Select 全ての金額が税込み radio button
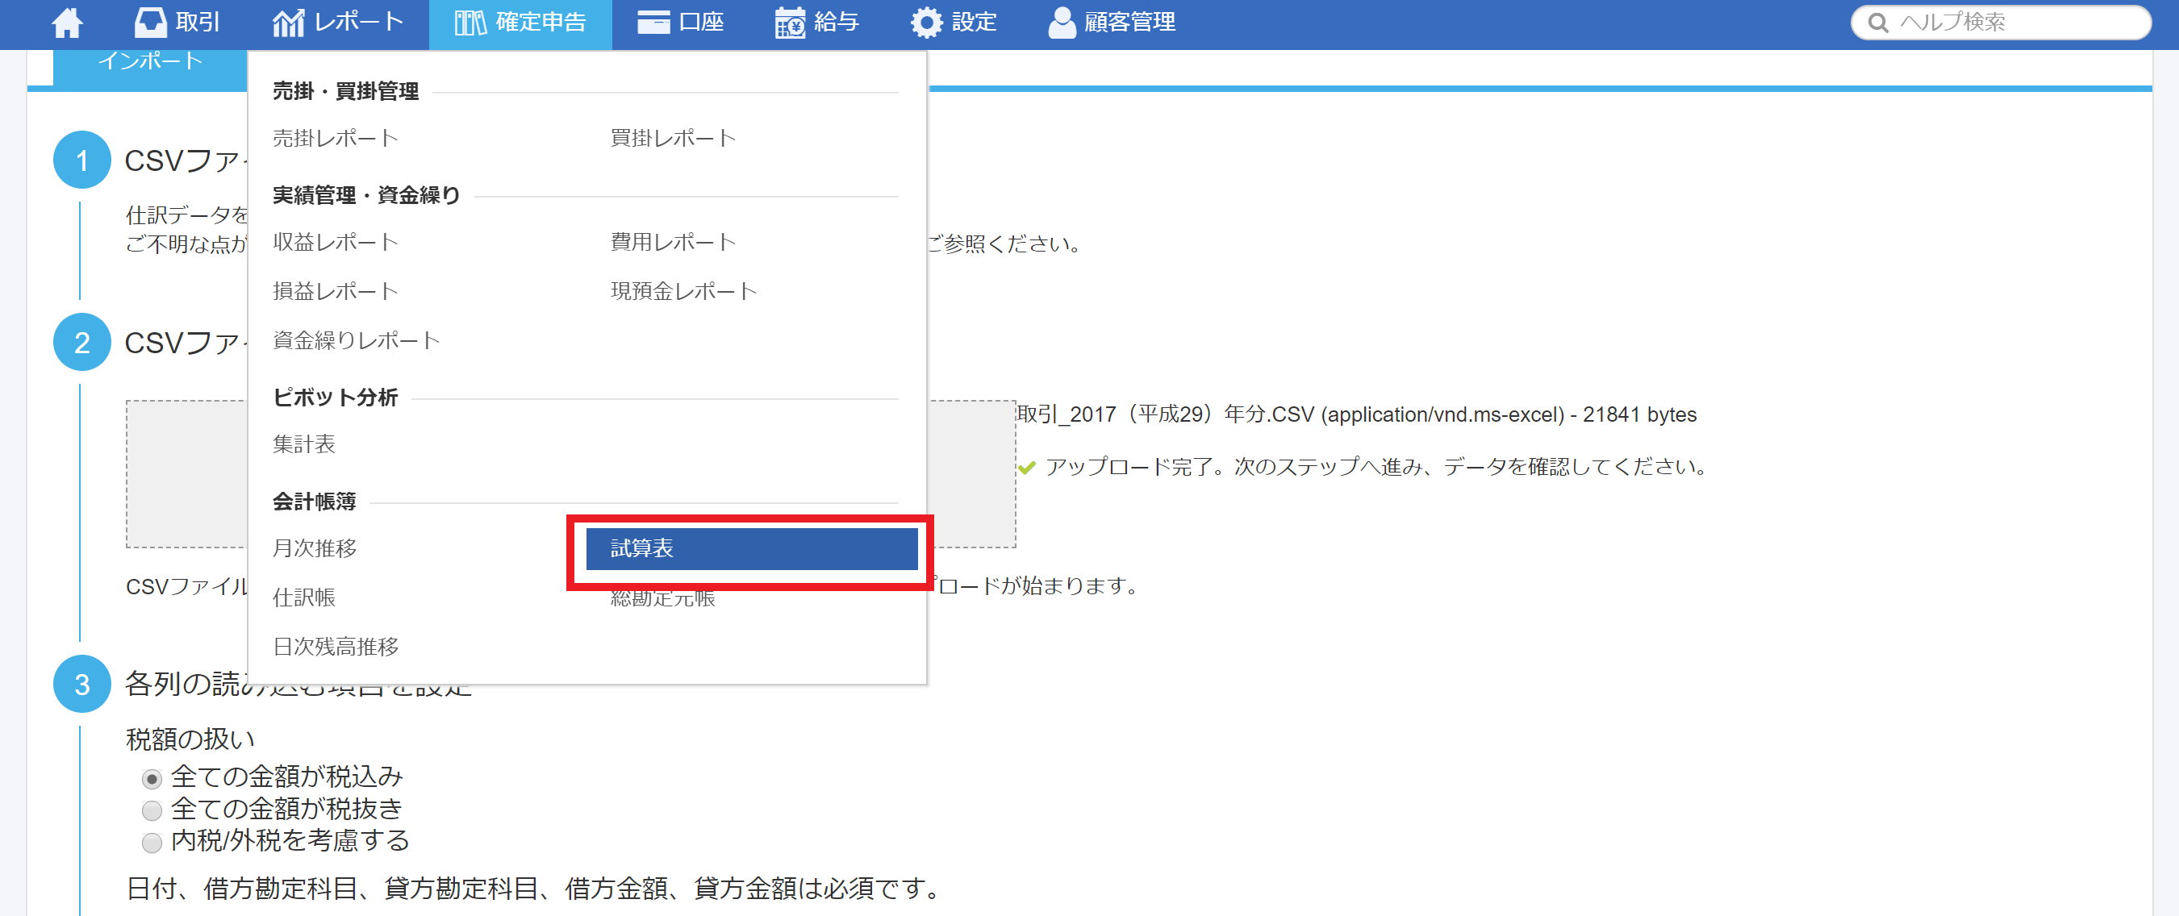Viewport: 2179px width, 916px height. pos(152,778)
